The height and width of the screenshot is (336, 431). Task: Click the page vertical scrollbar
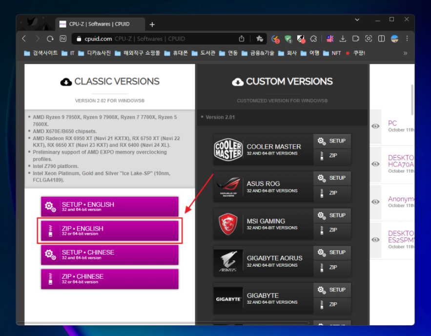pos(412,100)
